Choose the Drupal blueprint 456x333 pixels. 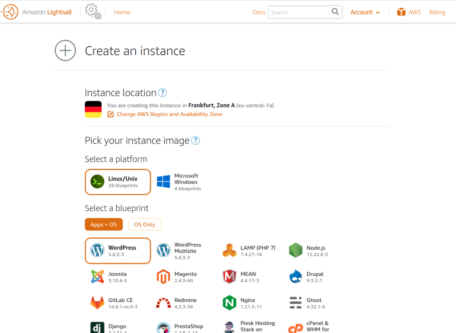316,277
